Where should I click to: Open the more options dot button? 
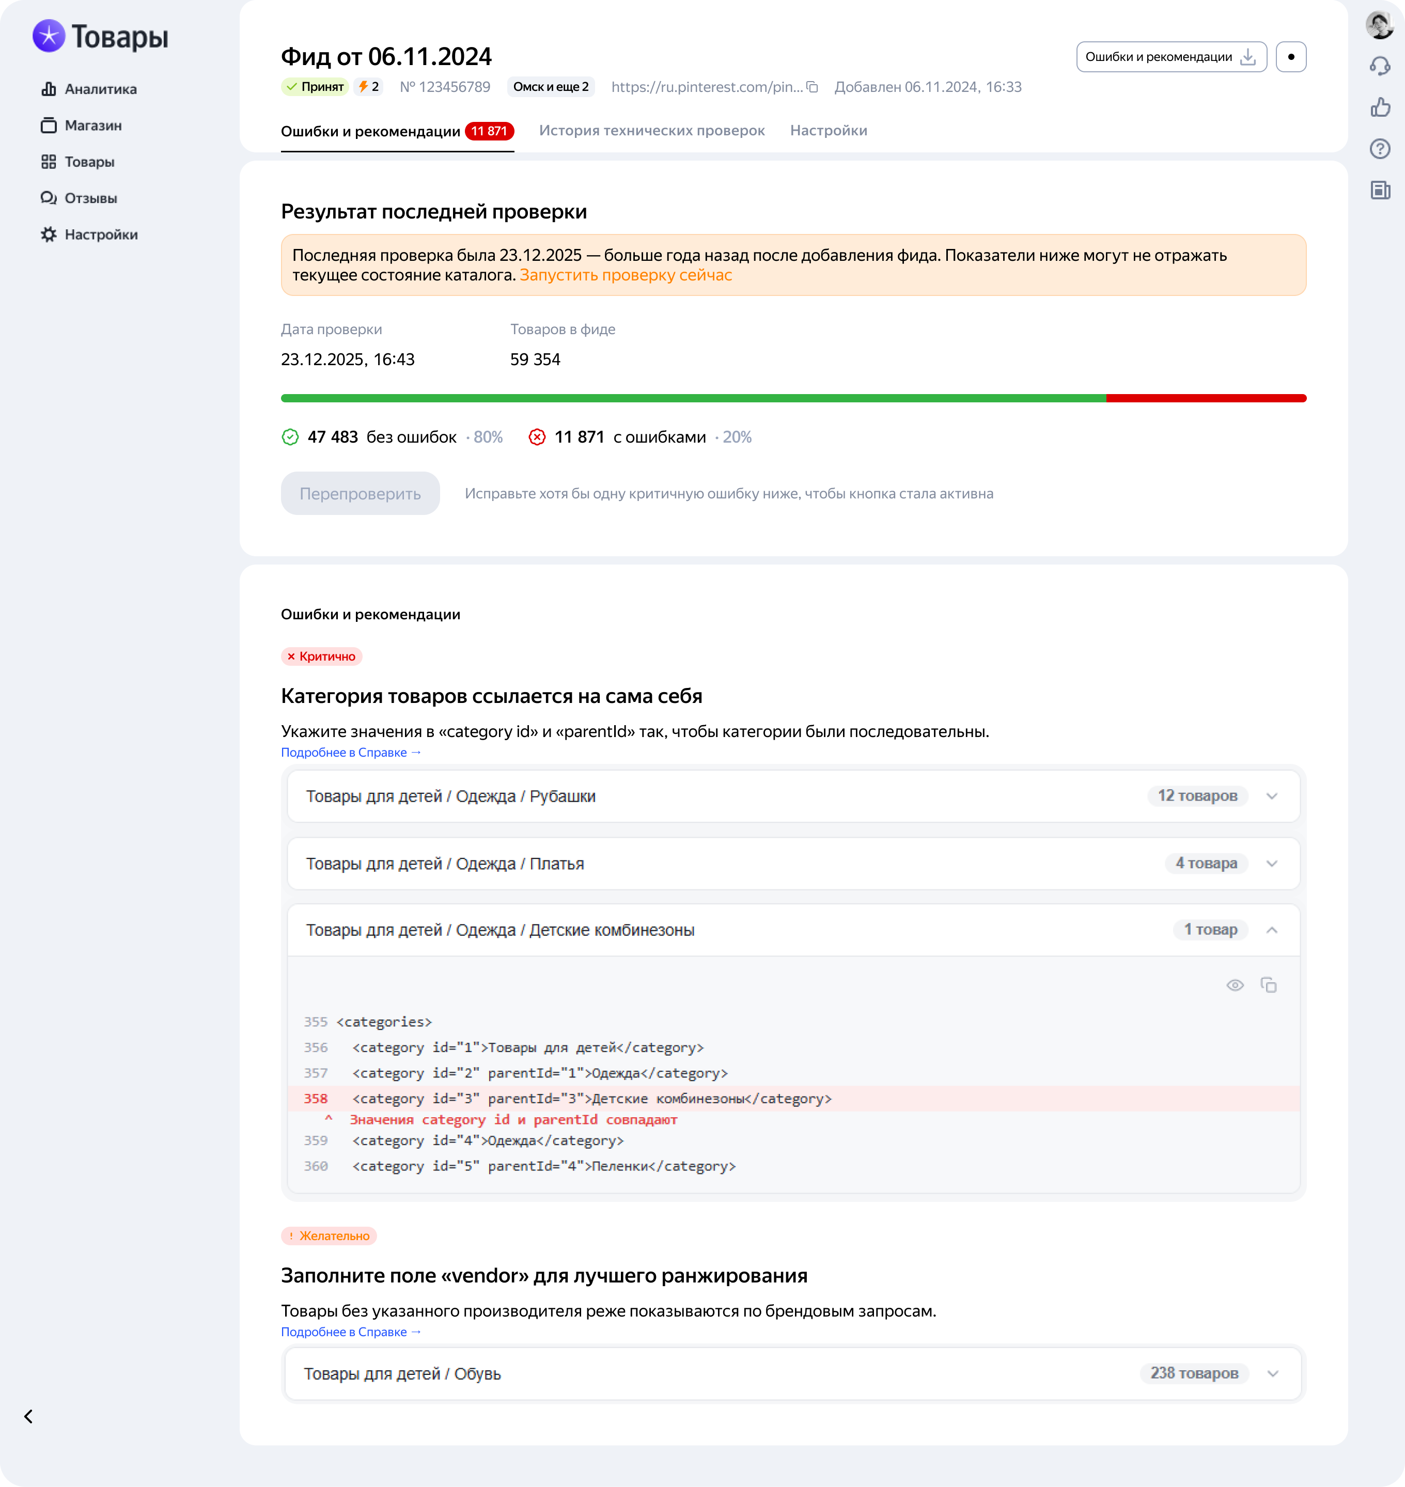(1291, 57)
